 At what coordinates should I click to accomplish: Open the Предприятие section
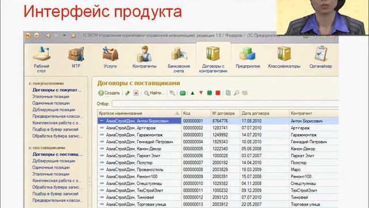click(x=248, y=58)
